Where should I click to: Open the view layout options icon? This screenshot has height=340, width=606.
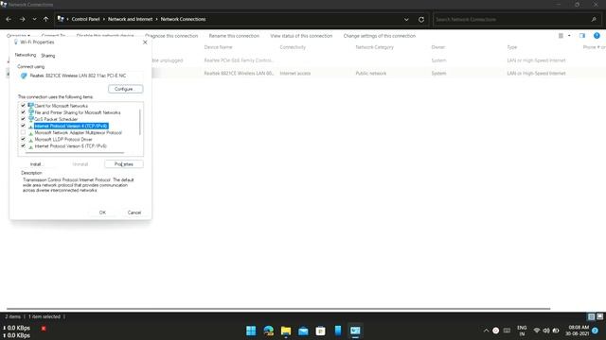pos(561,36)
